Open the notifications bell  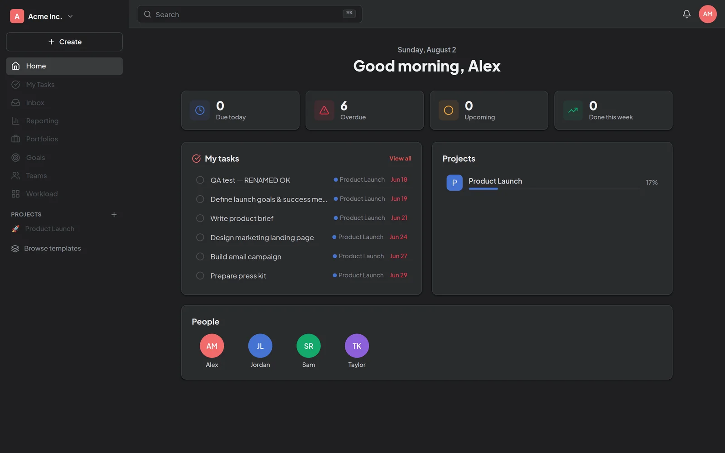tap(686, 14)
